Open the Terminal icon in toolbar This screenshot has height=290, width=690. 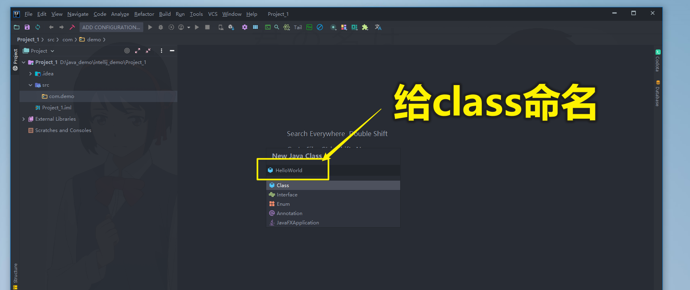tap(268, 27)
